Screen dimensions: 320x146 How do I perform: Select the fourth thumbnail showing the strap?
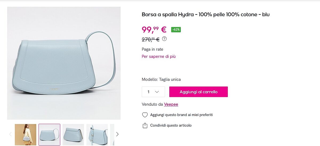pos(97,135)
